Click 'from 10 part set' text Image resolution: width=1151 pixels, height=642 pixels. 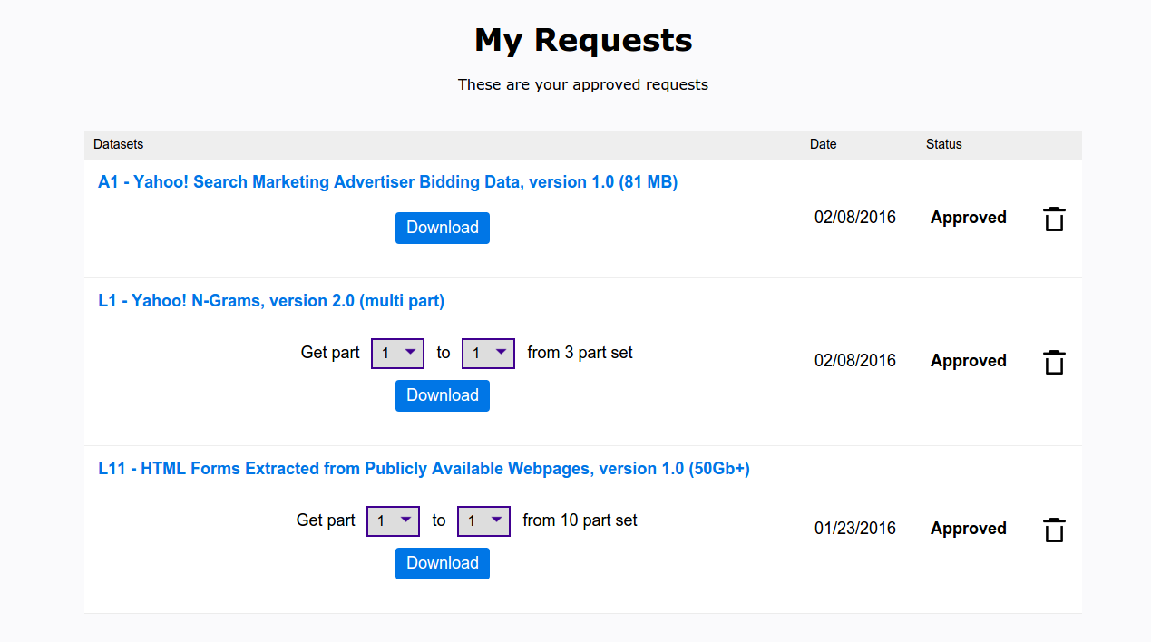580,520
